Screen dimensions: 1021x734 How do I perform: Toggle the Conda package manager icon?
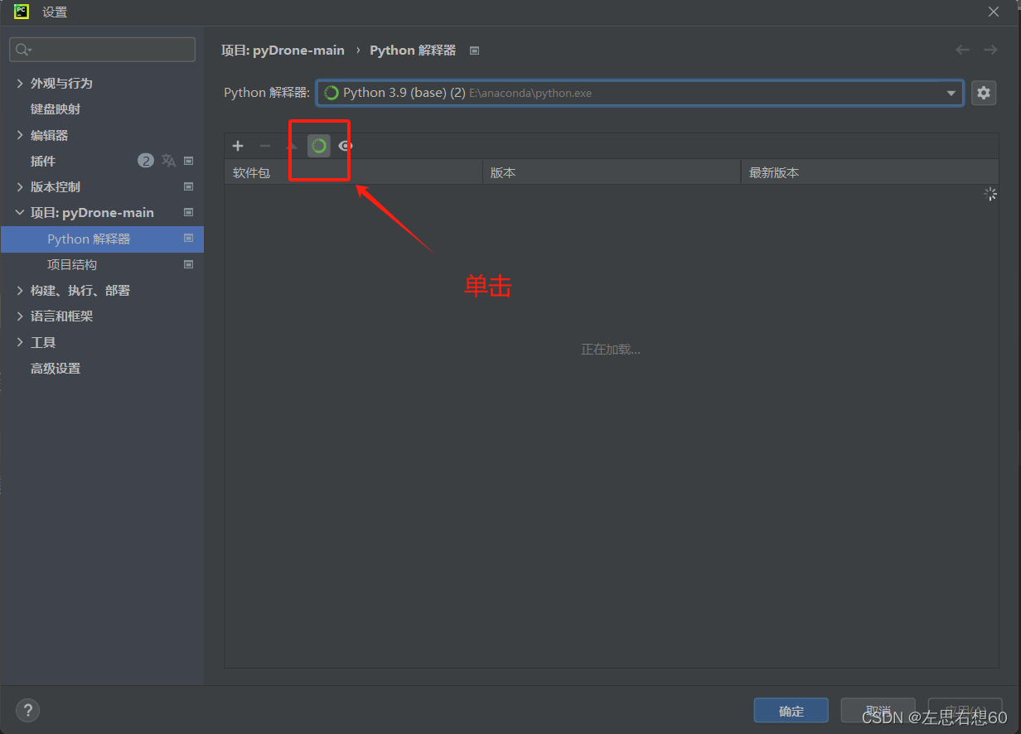tap(319, 146)
